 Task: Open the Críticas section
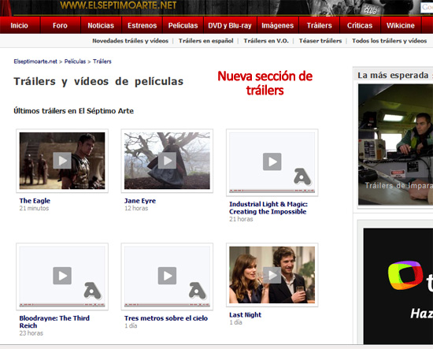click(x=360, y=25)
